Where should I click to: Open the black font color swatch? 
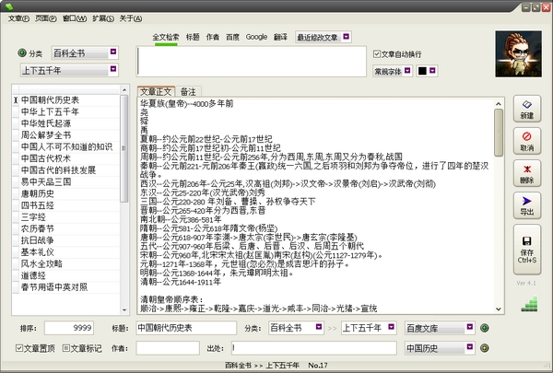pos(420,71)
